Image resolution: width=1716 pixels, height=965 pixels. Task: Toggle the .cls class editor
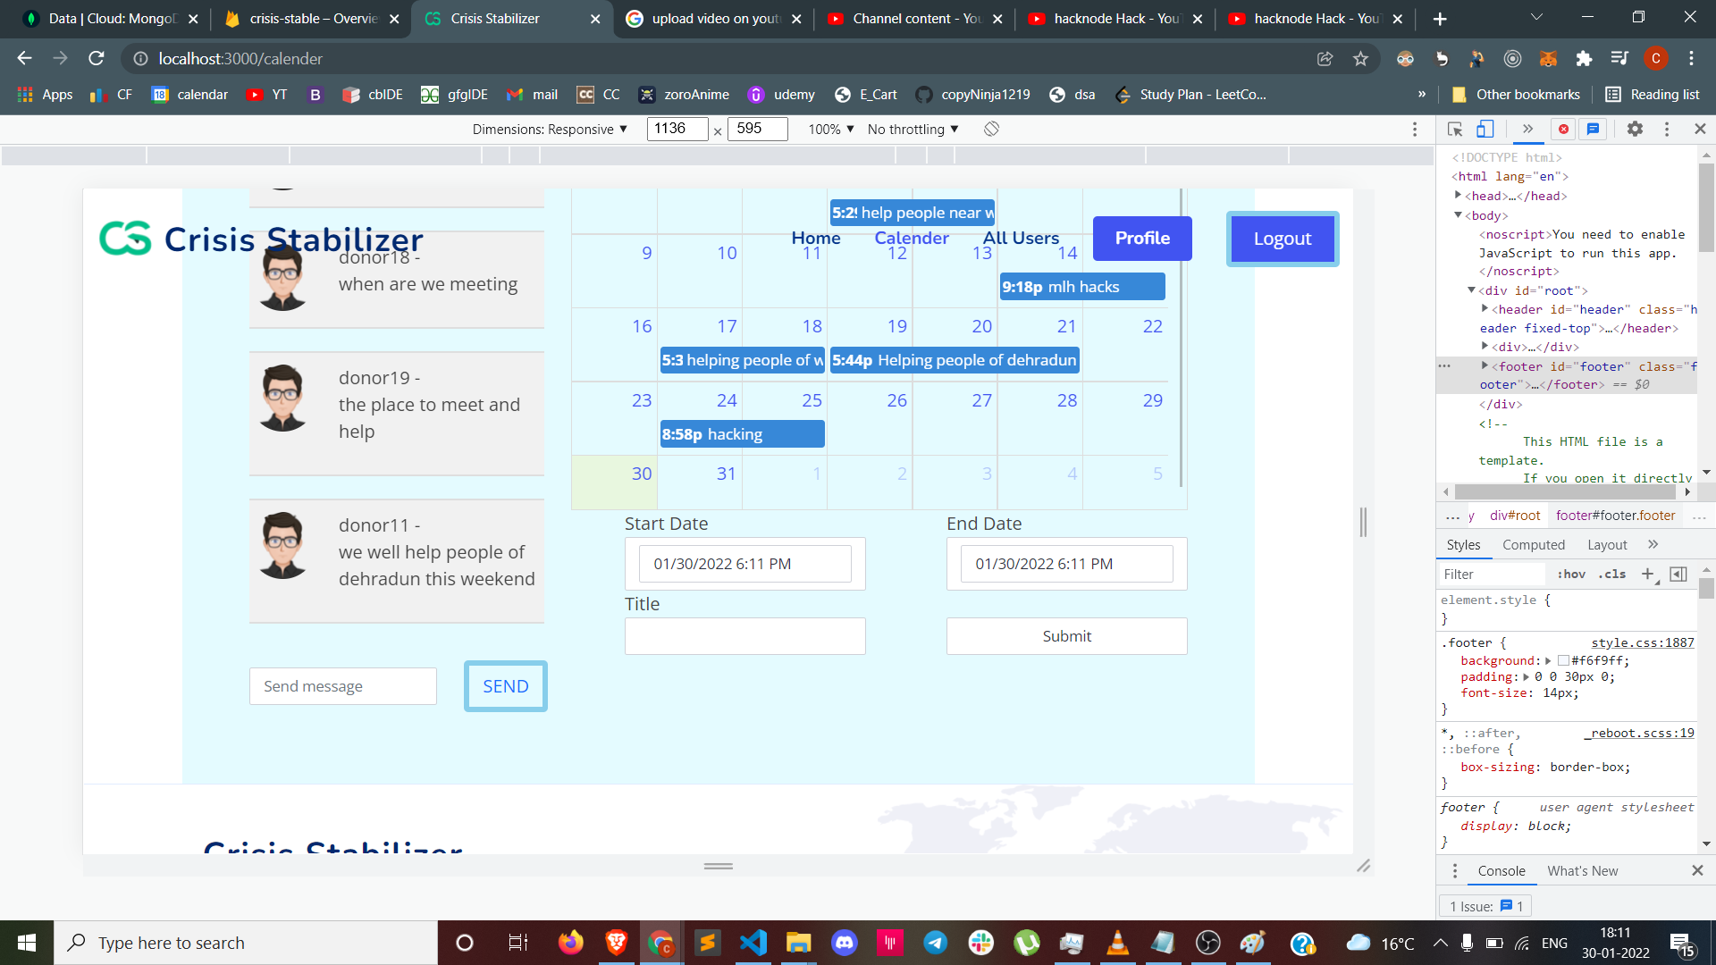click(1612, 575)
